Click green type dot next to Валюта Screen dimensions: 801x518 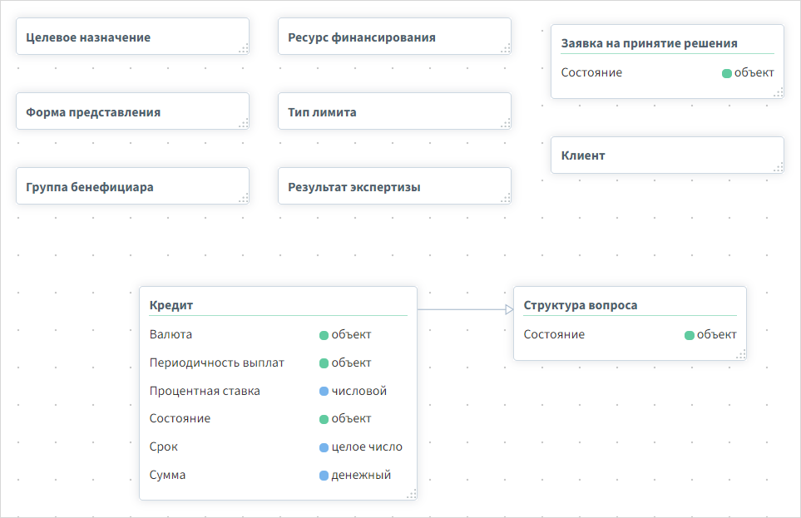pos(324,336)
